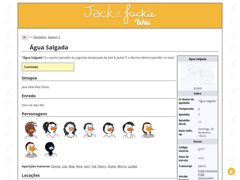The height and width of the screenshot is (180, 240).
Task: Select the brown duck with spiky hair portrait
Action: coord(31,130)
